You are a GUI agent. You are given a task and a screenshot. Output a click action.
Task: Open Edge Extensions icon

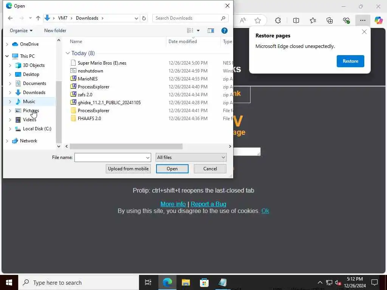point(278,20)
